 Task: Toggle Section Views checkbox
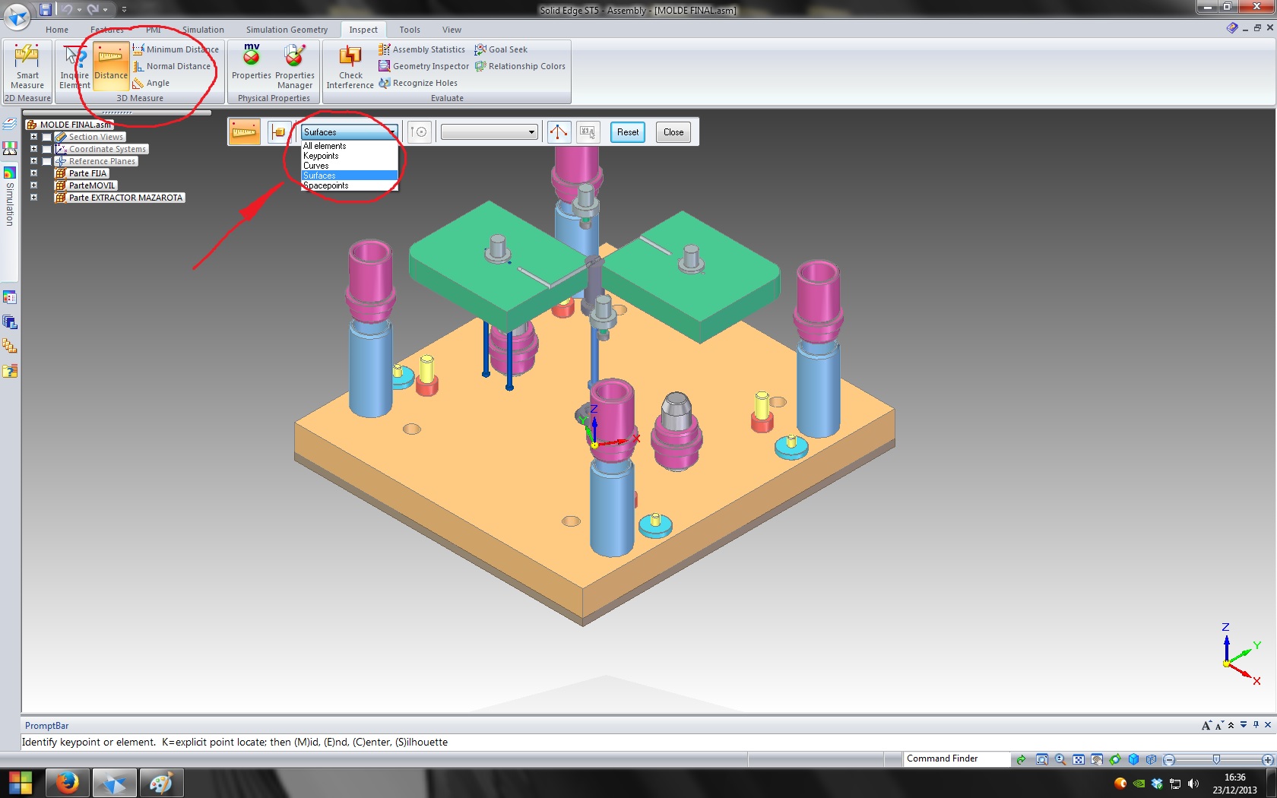click(47, 137)
